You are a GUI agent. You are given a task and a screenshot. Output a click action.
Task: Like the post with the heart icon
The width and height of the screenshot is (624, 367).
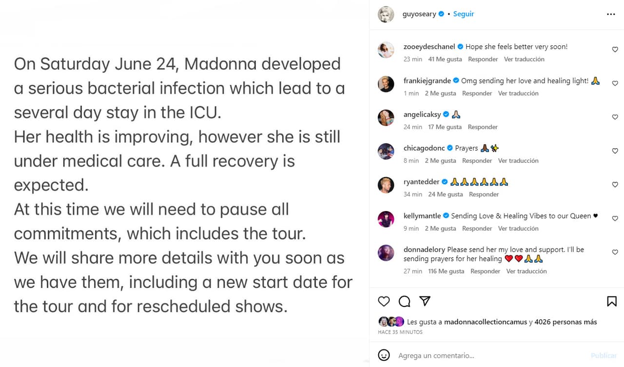[384, 301]
